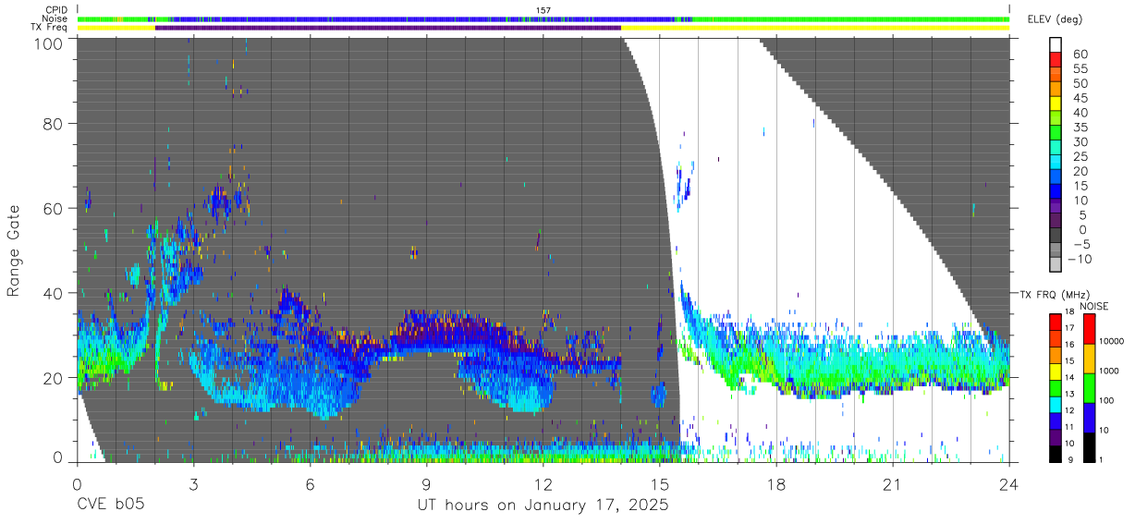Click the purple section of the TX Freq strip
The width and height of the screenshot is (1135, 524).
[x=388, y=28]
